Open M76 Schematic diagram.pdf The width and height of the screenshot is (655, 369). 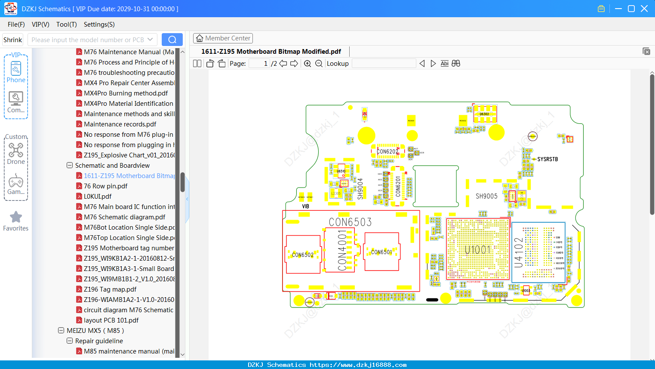tap(125, 217)
